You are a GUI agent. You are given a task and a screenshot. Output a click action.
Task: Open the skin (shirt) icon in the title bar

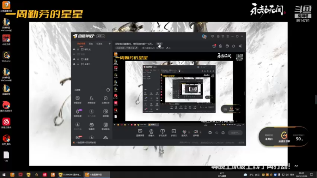(223, 36)
